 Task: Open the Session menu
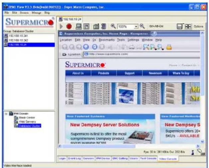(24, 13)
